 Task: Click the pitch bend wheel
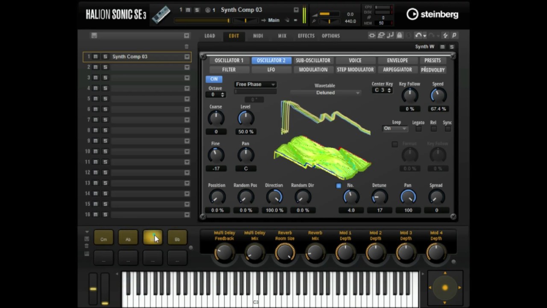click(93, 289)
